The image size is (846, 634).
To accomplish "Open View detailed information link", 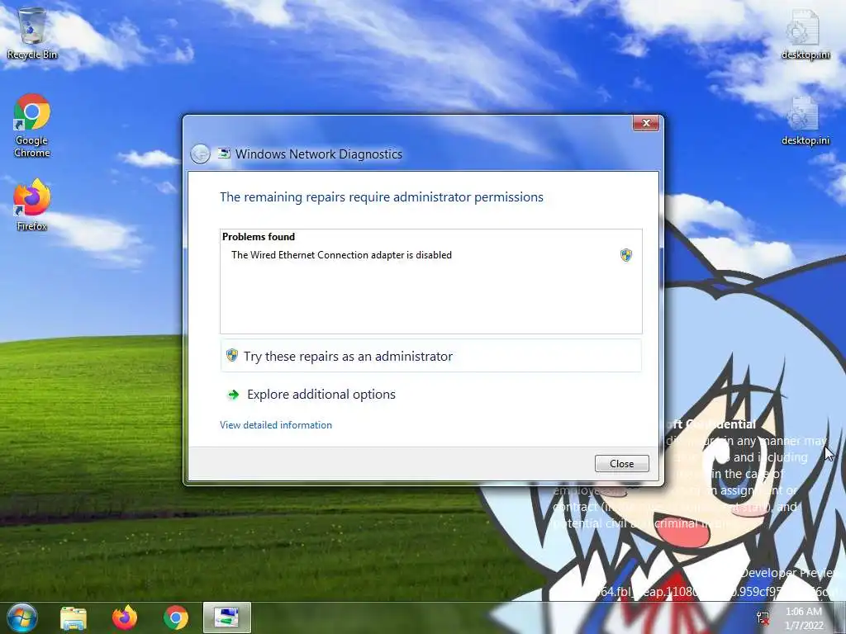I will [x=276, y=425].
